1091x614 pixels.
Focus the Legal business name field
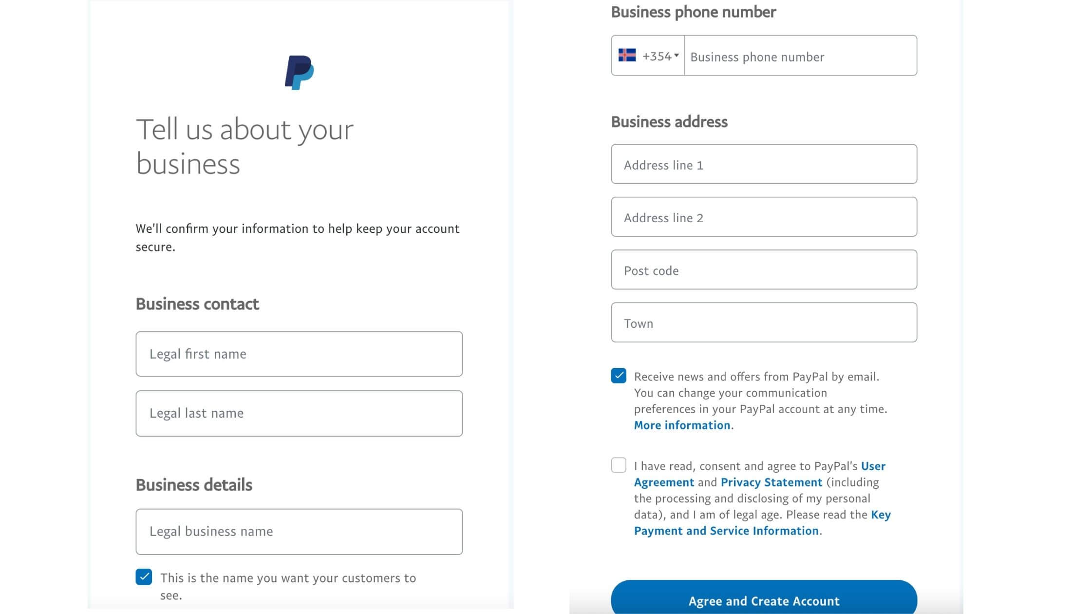coord(299,532)
